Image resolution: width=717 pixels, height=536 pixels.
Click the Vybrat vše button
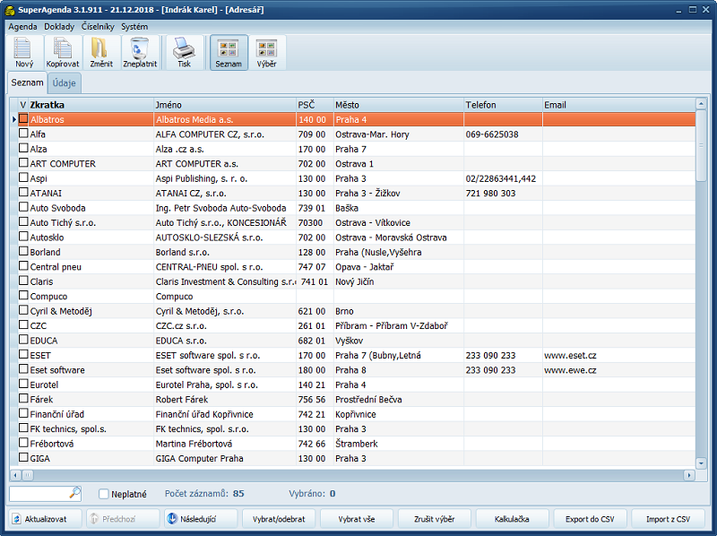point(356,519)
